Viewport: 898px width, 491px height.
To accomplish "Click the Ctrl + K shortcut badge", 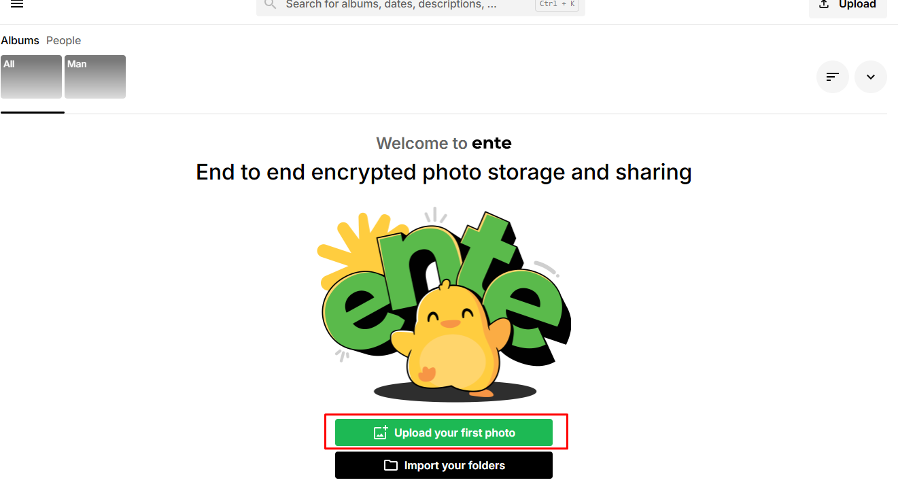I will pos(557,5).
